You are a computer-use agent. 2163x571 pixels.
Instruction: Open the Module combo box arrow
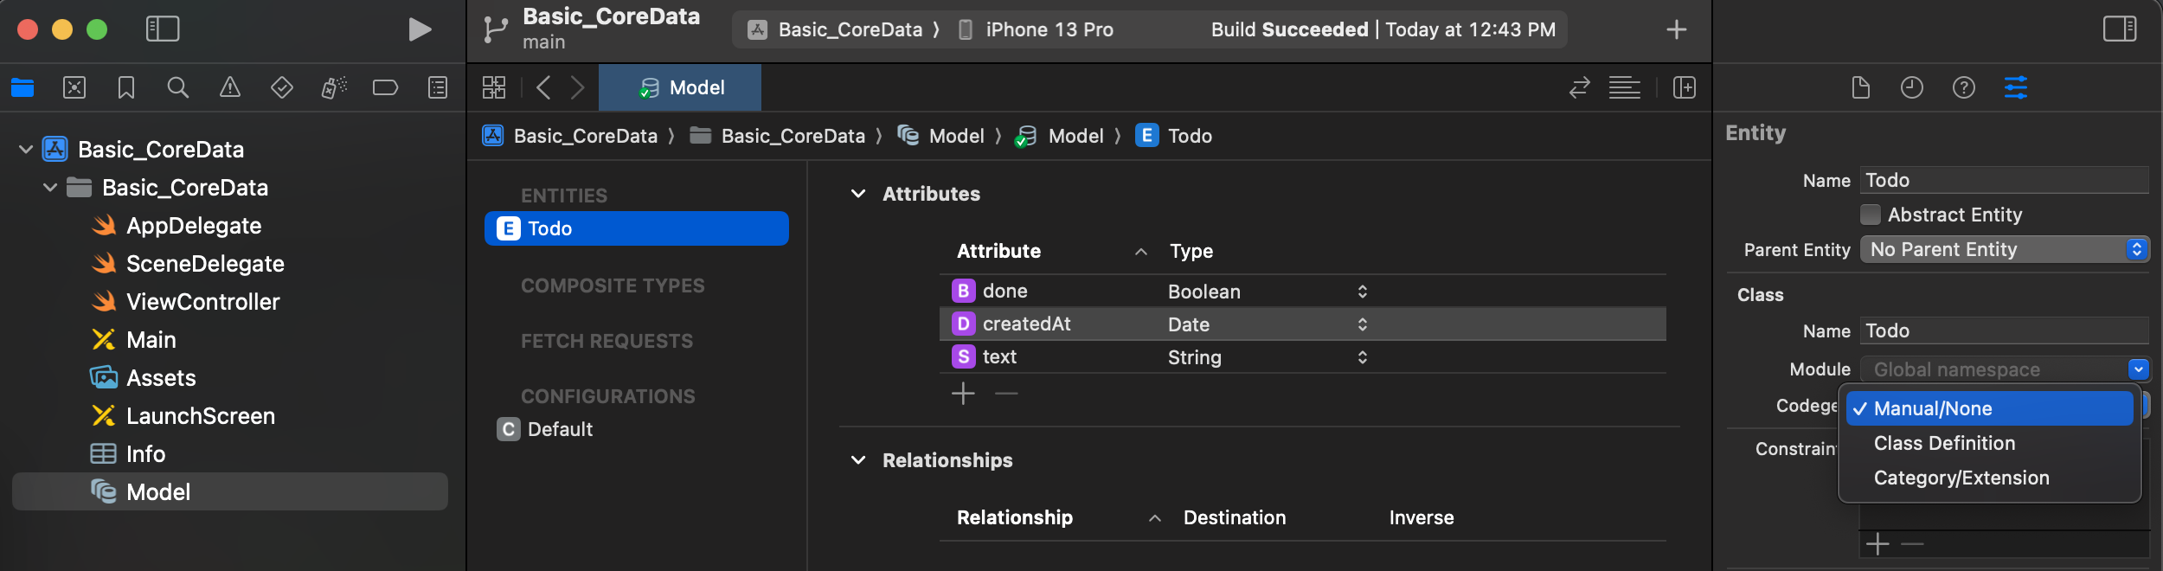pyautogui.click(x=2139, y=369)
